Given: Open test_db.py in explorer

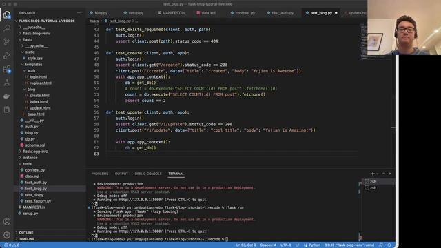Looking at the screenshot, I should (34, 195).
